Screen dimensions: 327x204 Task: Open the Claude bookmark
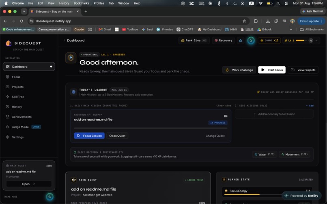79,30
